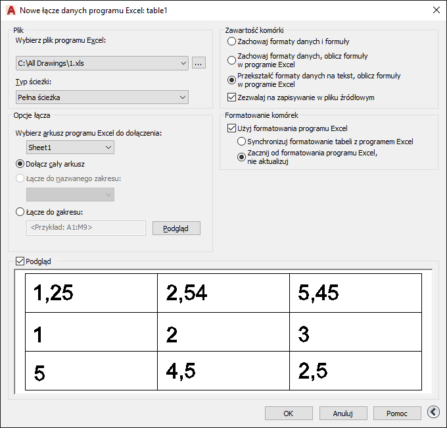Screen dimensions: 447x428
Task: Click the Typ ścieżki label
Action: tap(34, 82)
